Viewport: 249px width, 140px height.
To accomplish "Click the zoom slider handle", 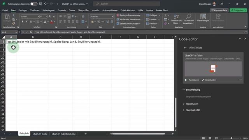I will [231, 138].
